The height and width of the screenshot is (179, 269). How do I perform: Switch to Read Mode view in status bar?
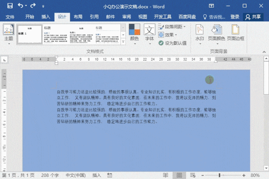[x=165, y=175]
